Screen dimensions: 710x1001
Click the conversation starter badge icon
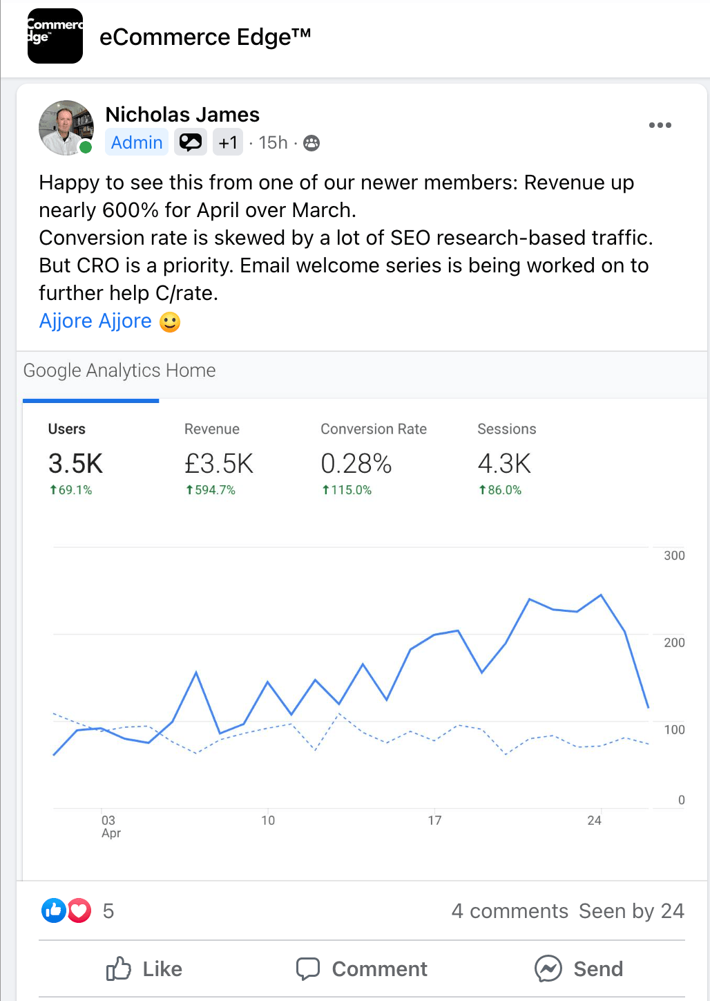[191, 142]
